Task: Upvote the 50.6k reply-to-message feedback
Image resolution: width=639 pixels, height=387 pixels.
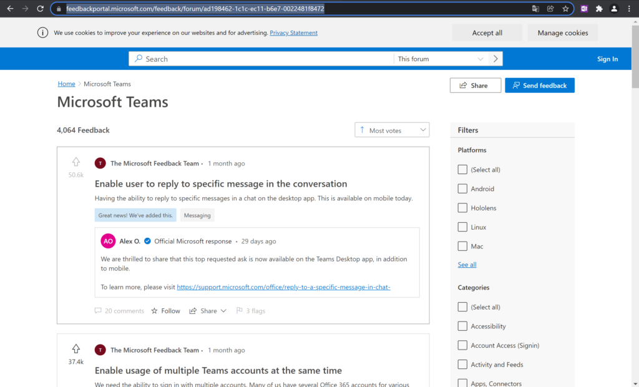Action: coord(76,162)
